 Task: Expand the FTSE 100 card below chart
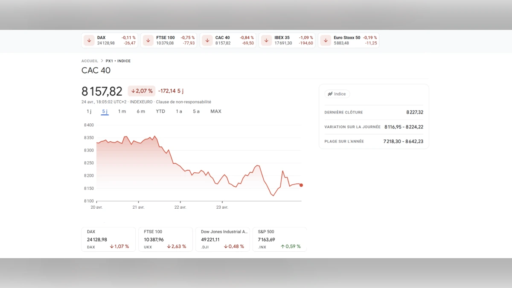(166, 239)
